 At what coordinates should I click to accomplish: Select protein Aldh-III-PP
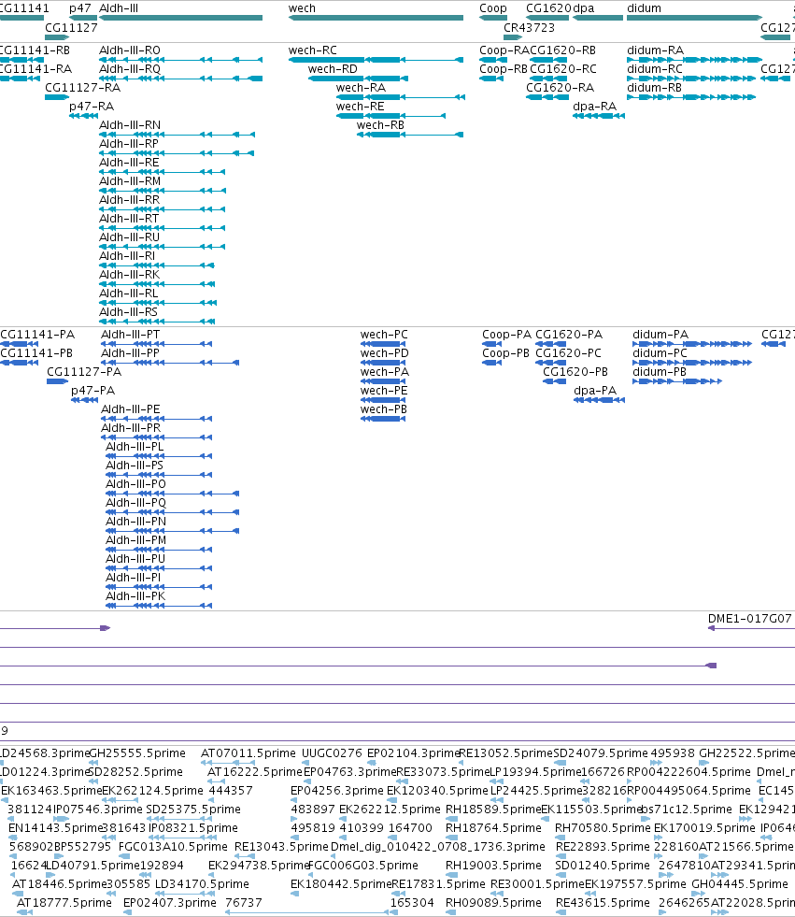[131, 353]
